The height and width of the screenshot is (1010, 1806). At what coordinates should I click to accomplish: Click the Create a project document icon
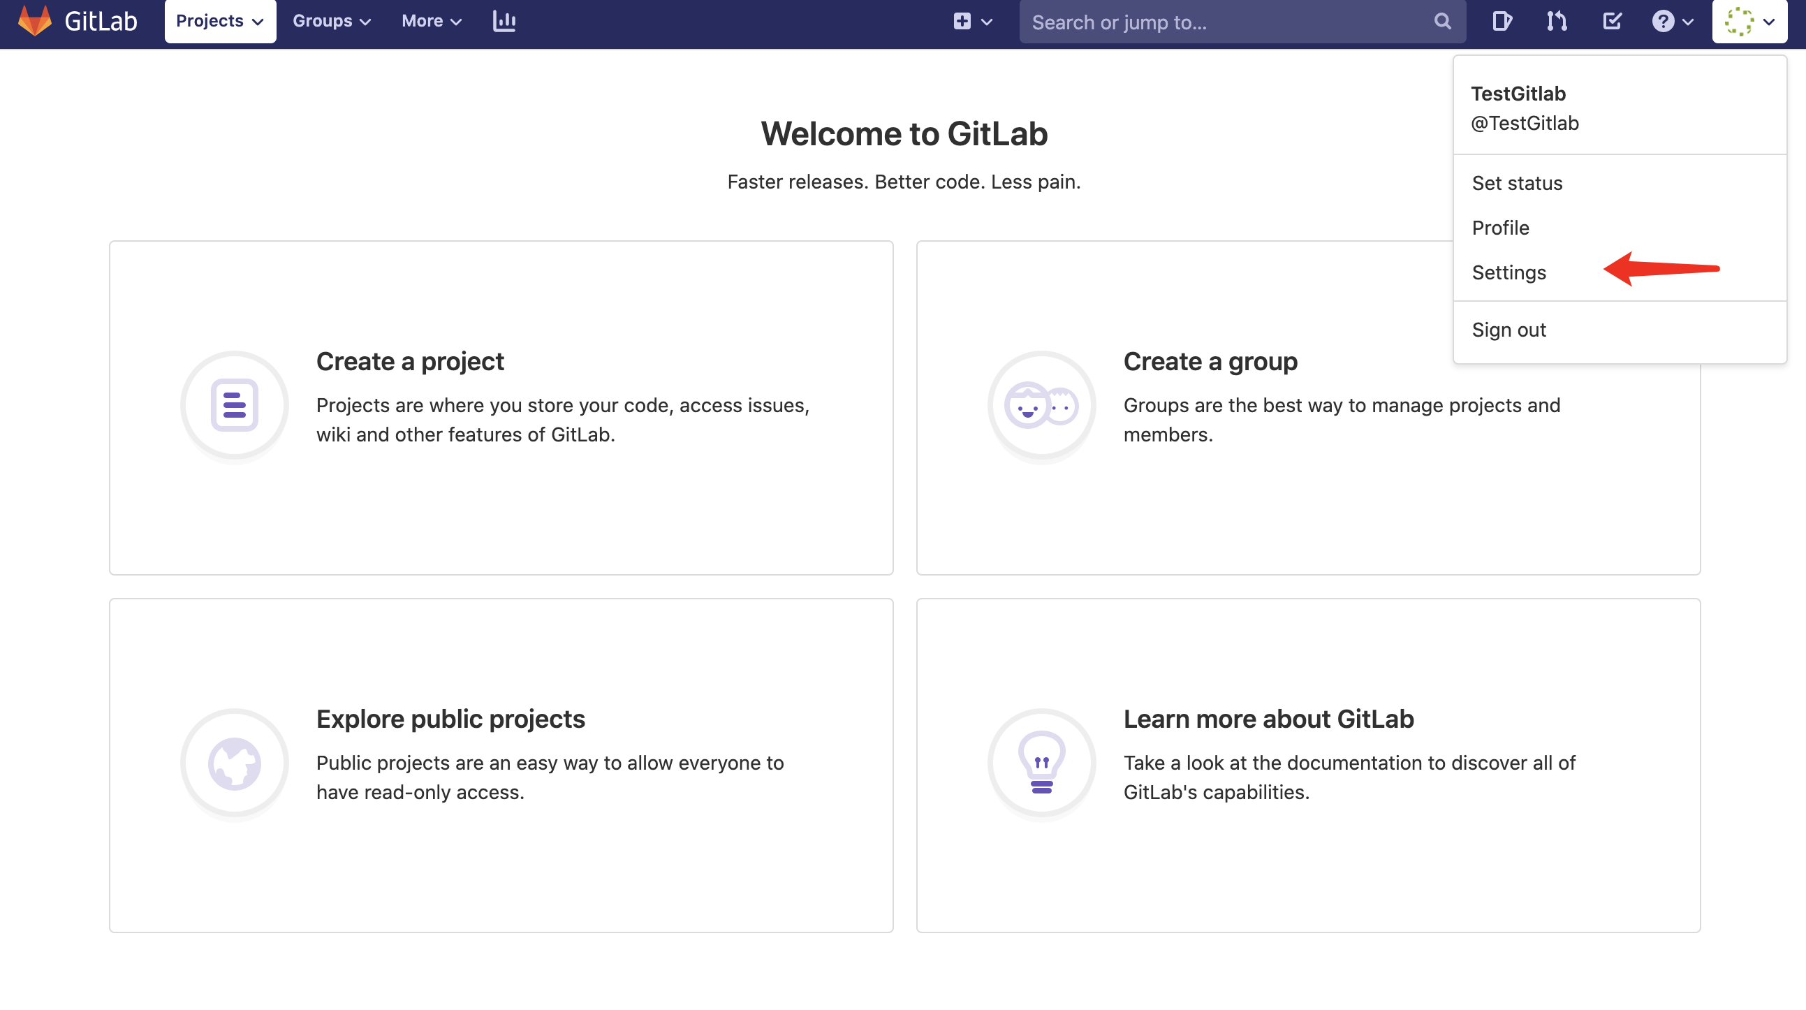point(234,405)
